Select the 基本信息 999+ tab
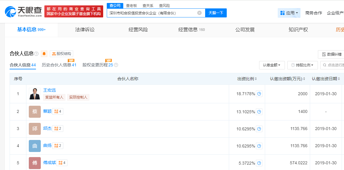The image size is (344, 170). click(31, 30)
